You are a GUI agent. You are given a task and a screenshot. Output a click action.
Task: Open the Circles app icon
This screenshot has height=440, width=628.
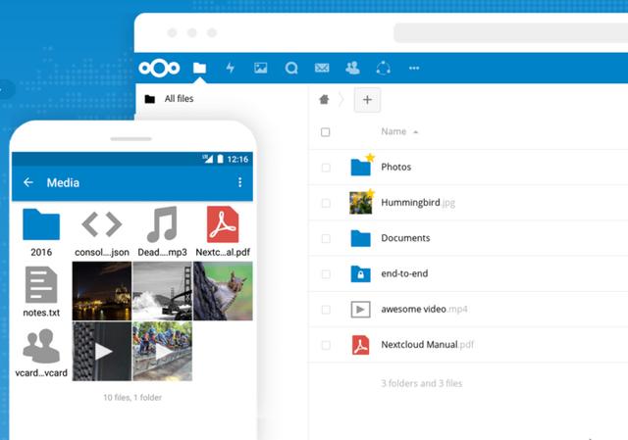click(384, 68)
